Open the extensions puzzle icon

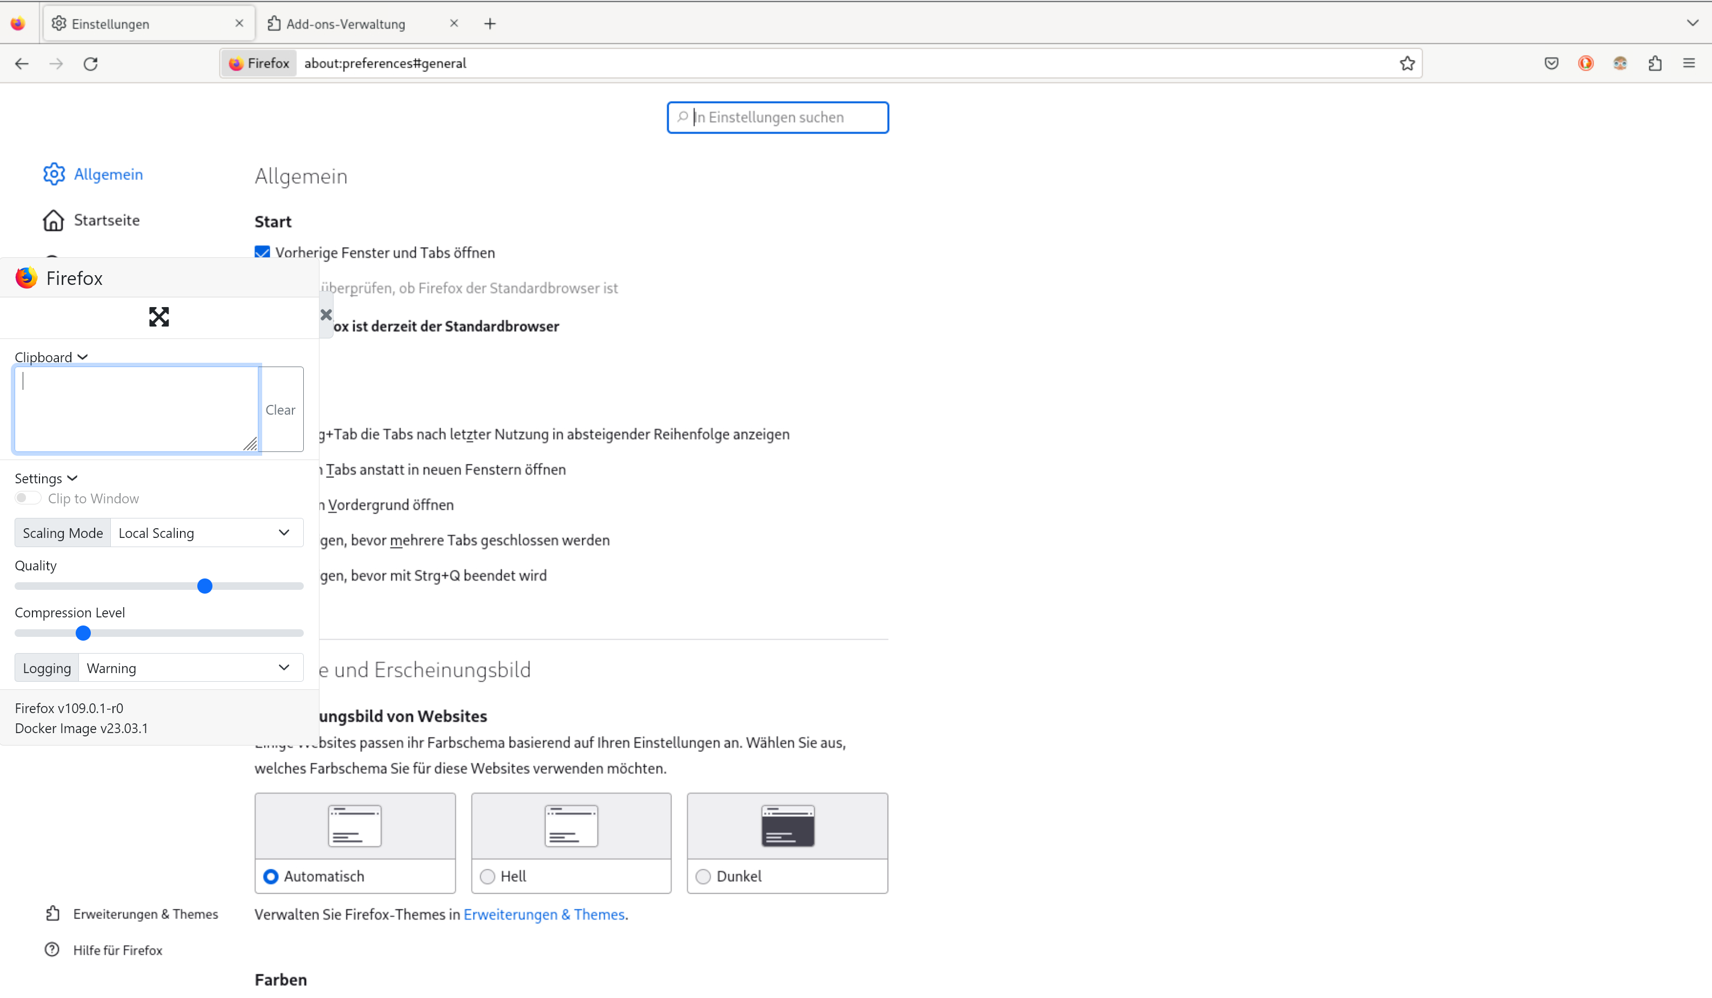pos(1654,63)
